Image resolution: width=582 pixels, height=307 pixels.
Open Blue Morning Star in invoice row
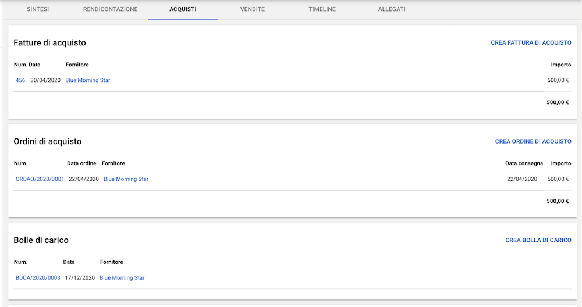[87, 80]
